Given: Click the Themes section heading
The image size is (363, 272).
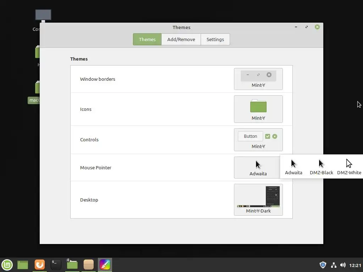Looking at the screenshot, I should 79,59.
